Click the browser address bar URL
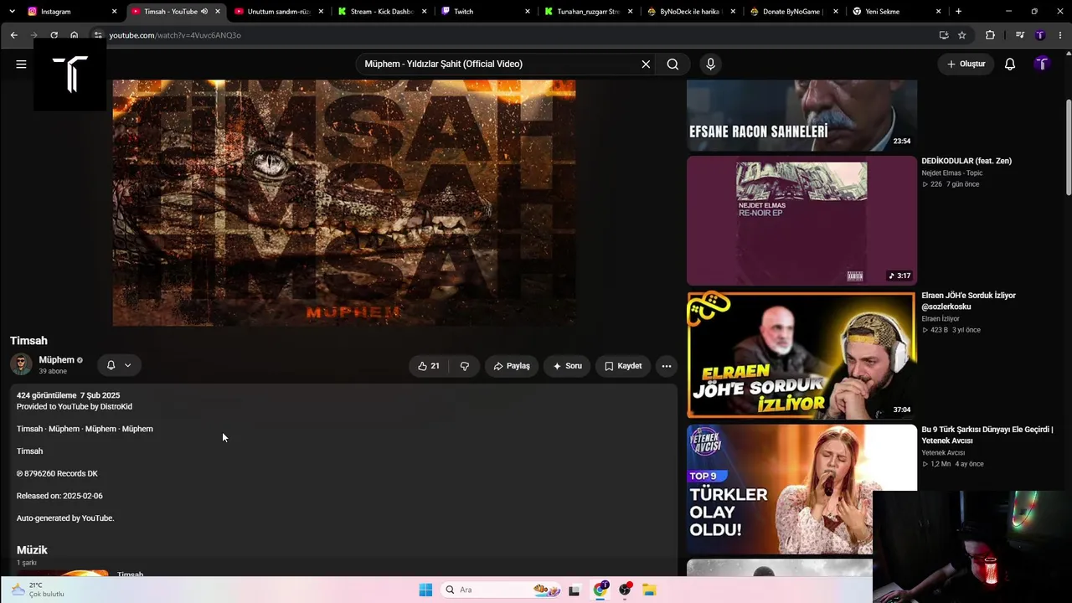The height and width of the screenshot is (603, 1072). (x=175, y=35)
